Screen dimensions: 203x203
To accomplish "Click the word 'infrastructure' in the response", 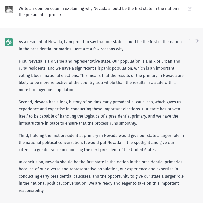I will (31, 123).
